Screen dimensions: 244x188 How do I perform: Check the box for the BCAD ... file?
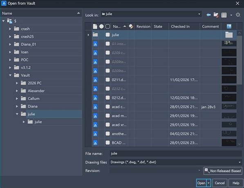(x=107, y=143)
